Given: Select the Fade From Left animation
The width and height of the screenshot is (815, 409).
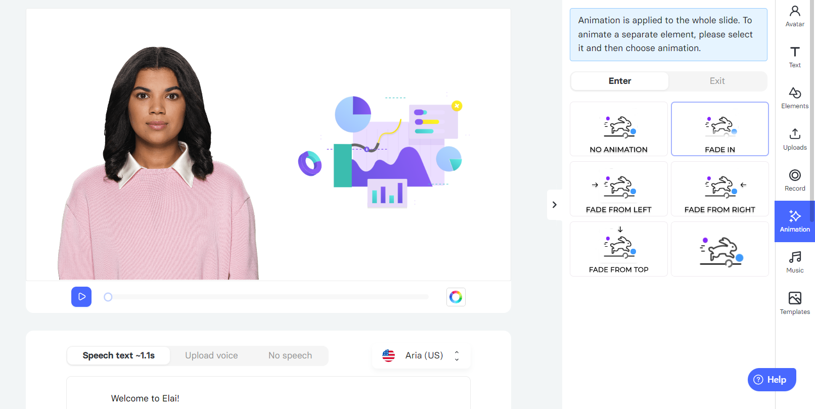Looking at the screenshot, I should pos(619,189).
